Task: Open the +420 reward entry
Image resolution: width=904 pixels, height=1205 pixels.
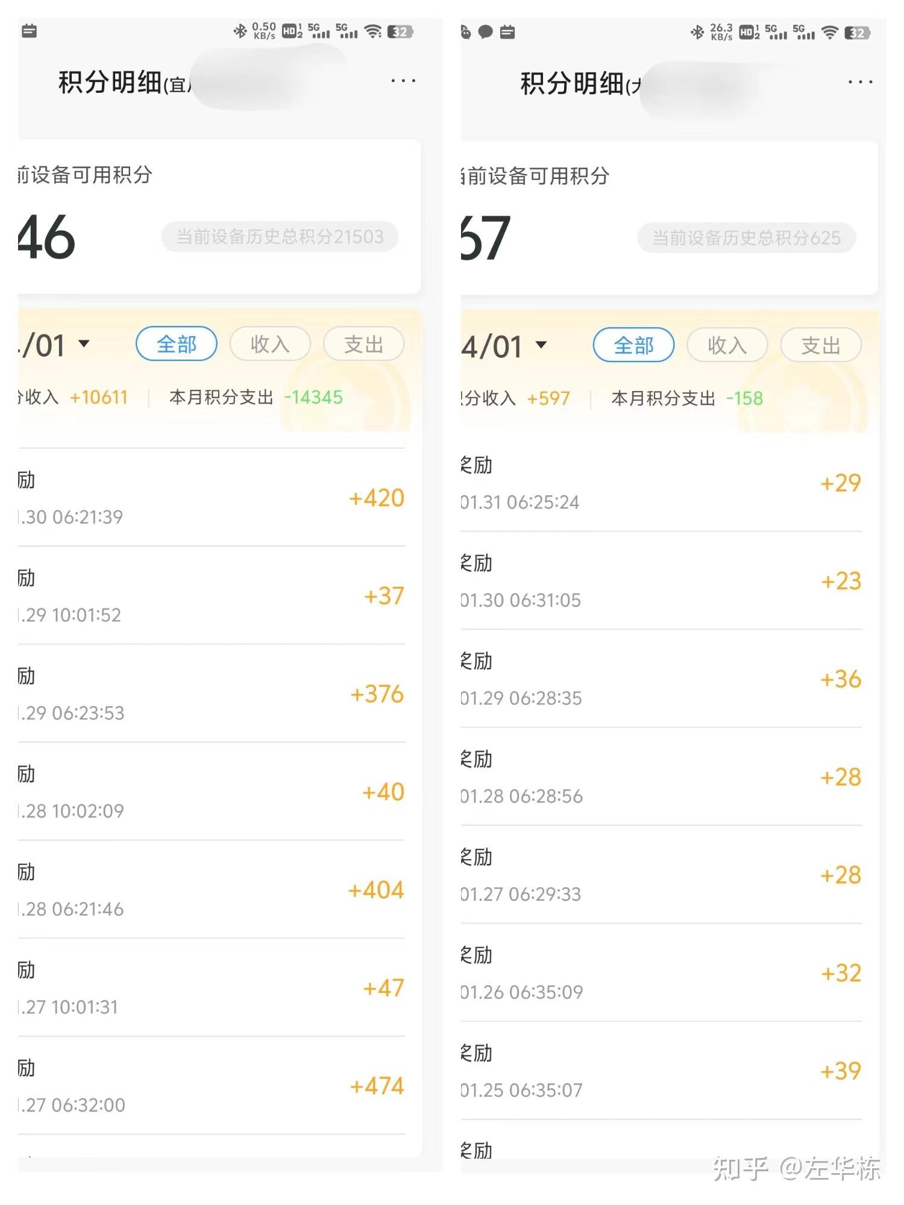Action: [x=212, y=498]
